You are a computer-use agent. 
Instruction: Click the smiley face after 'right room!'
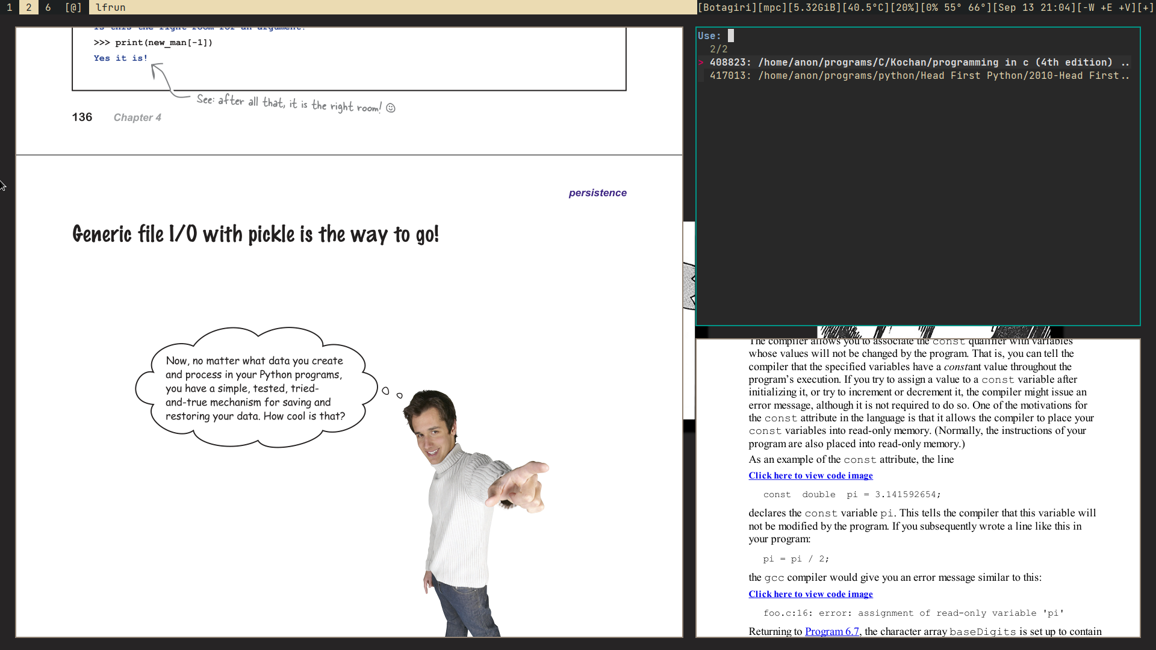tap(391, 108)
